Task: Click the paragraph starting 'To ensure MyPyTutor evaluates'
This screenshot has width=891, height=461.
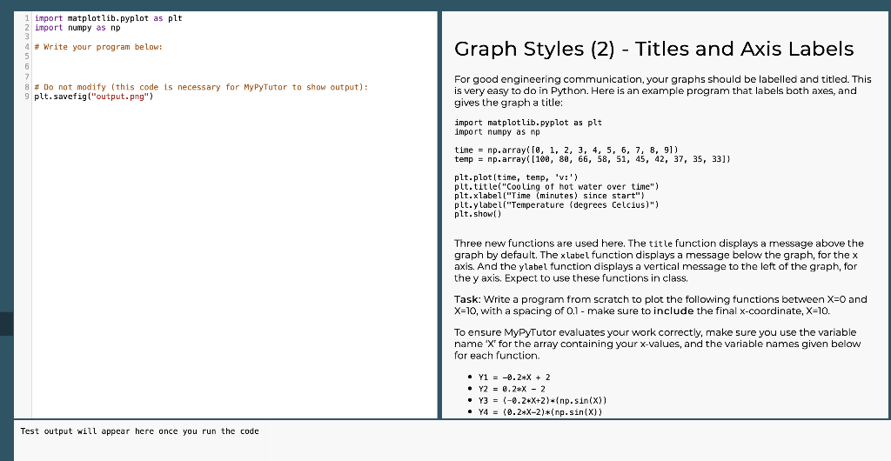Action: coord(658,344)
